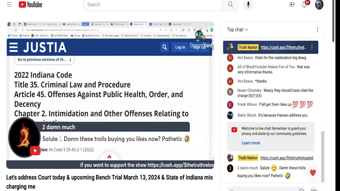The width and height of the screenshot is (340, 191).
Task: Click '2022 Indiana Code' heading text
Action: (43, 75)
